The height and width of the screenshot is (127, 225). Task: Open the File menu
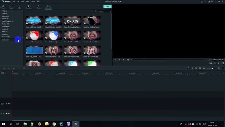(14, 2)
